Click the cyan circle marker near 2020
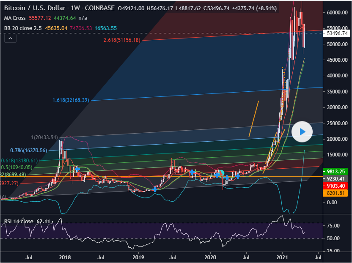352x263 pixels. [x=220, y=173]
